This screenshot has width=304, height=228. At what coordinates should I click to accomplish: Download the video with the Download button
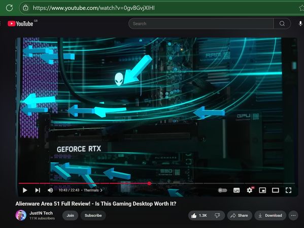(x=271, y=216)
